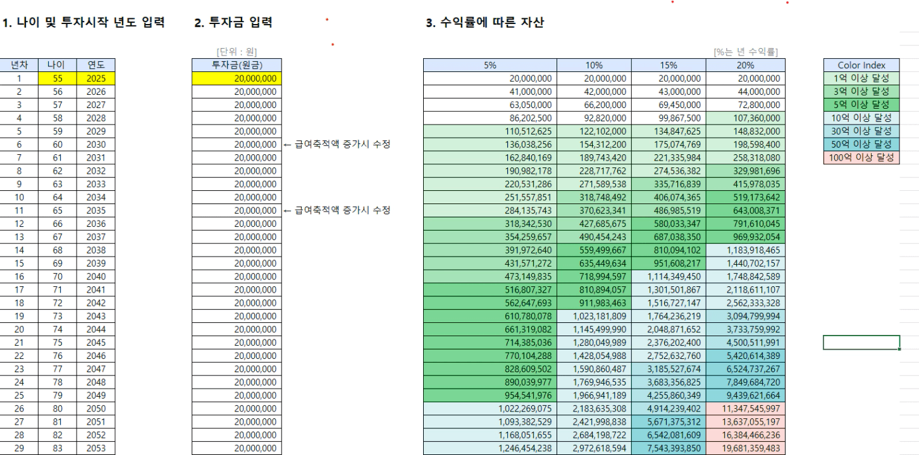Click the heading '1. 나이 및 투자시작 년도 입력'
The image size is (919, 455).
click(x=83, y=24)
